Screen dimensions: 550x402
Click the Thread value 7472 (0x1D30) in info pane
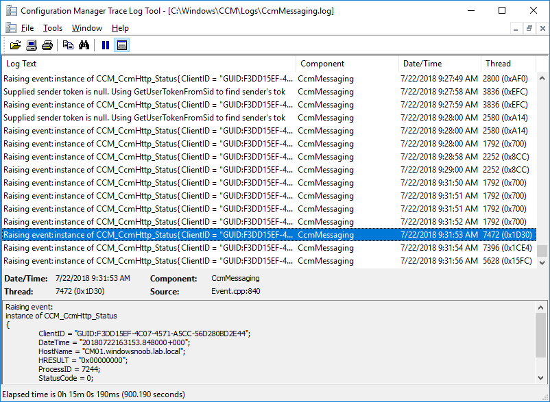tap(80, 291)
